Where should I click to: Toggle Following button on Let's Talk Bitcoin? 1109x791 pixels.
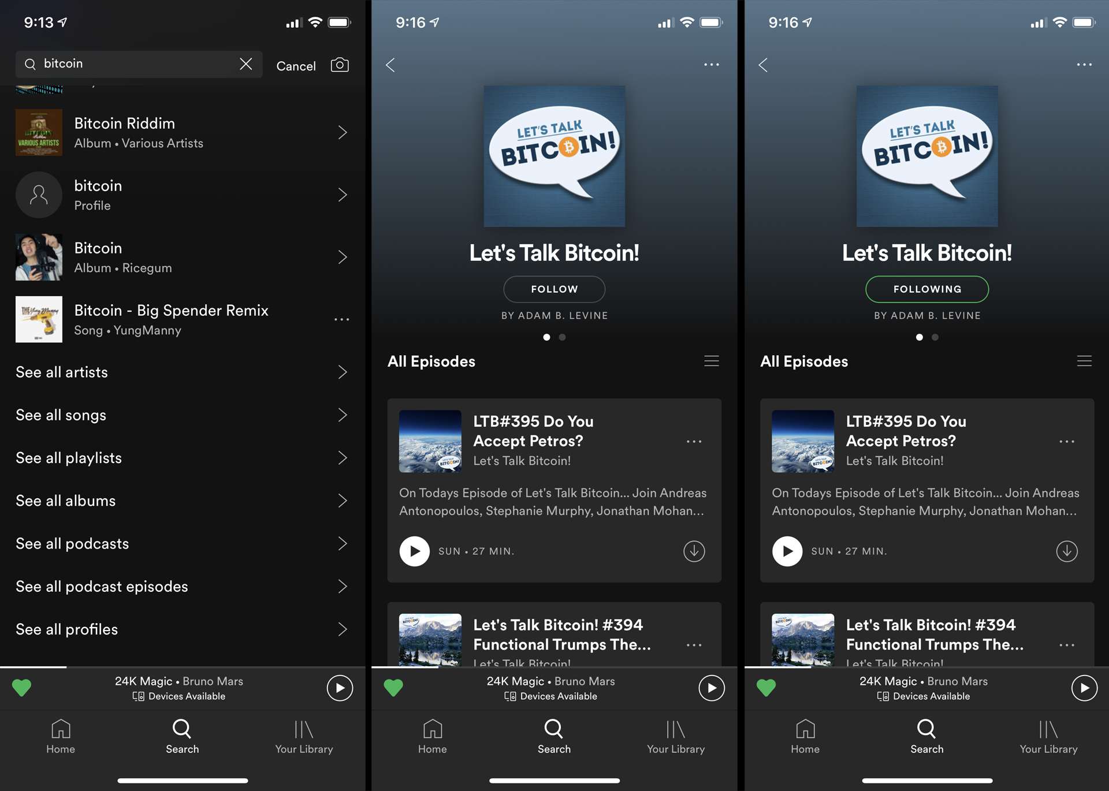[926, 289]
